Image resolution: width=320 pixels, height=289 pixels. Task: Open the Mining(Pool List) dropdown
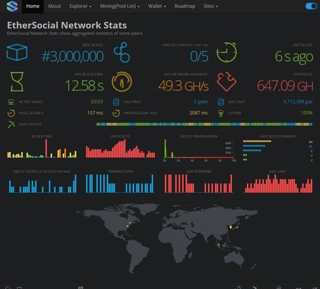[120, 6]
